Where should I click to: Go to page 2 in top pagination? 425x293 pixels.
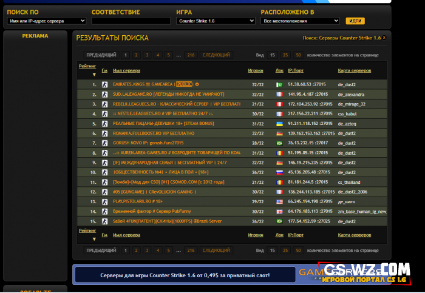pos(136,55)
